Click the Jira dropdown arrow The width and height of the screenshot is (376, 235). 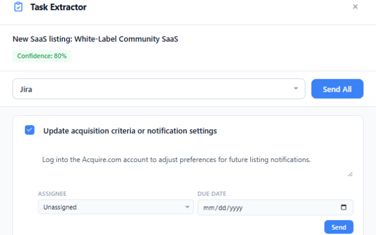(296, 89)
